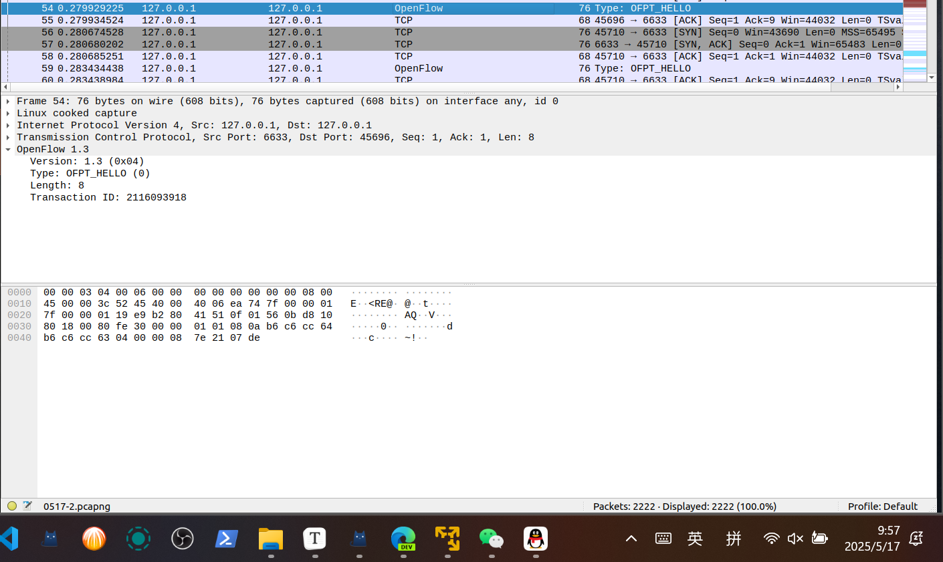Viewport: 943px width, 562px height.
Task: Toggle the 英 input language indicator
Action: pos(695,539)
